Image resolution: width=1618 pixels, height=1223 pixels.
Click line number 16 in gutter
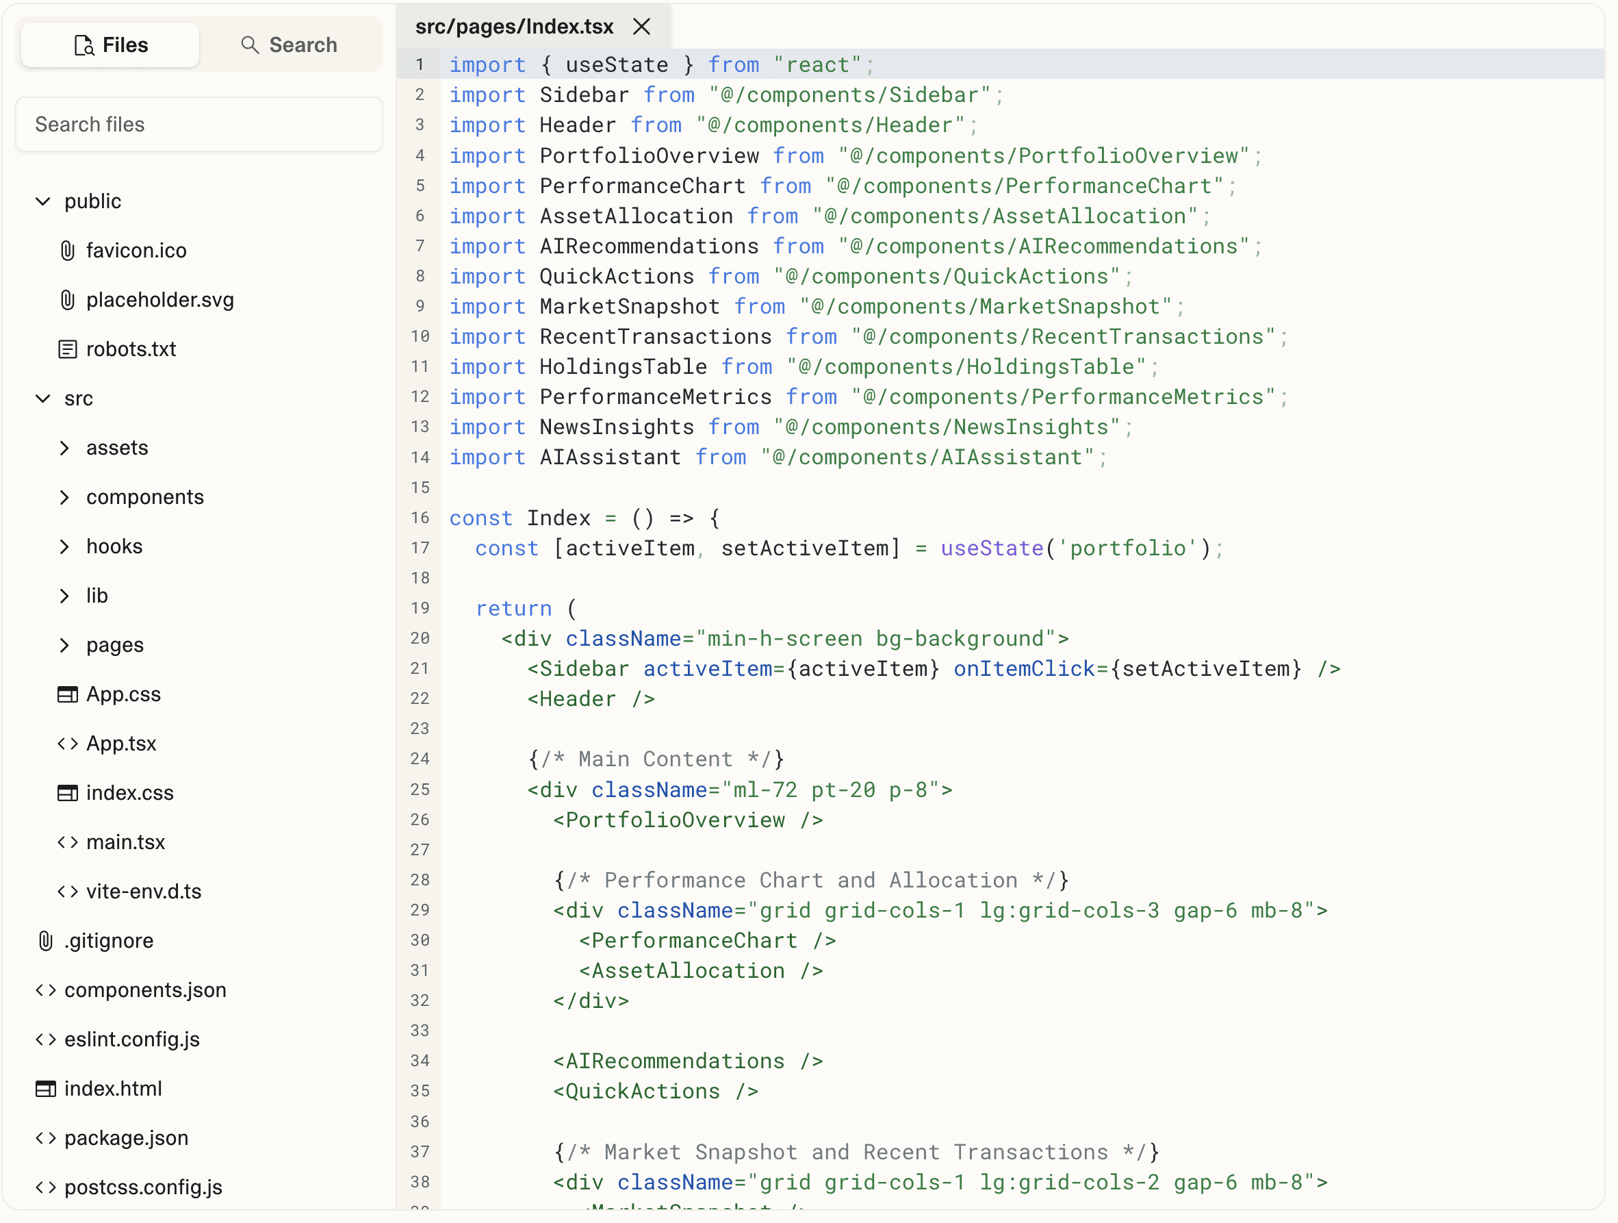point(420,518)
